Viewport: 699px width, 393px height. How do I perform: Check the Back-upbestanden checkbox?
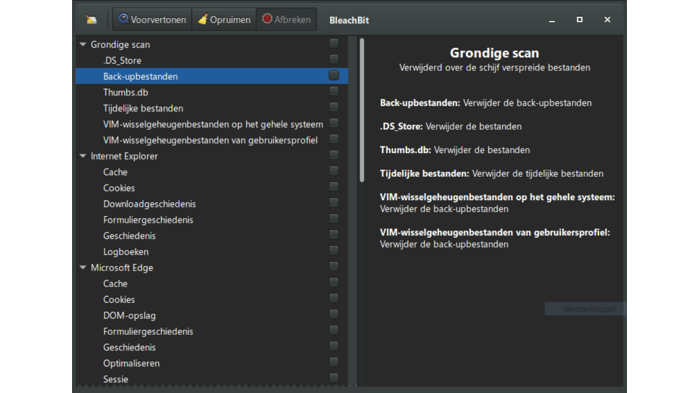pyautogui.click(x=333, y=75)
